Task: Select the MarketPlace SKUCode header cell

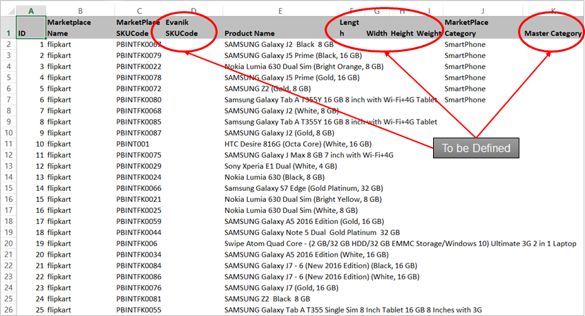Action: pyautogui.click(x=139, y=28)
